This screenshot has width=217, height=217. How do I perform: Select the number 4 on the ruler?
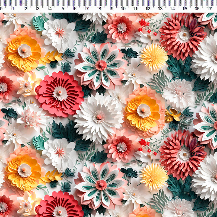[x=50, y=9]
